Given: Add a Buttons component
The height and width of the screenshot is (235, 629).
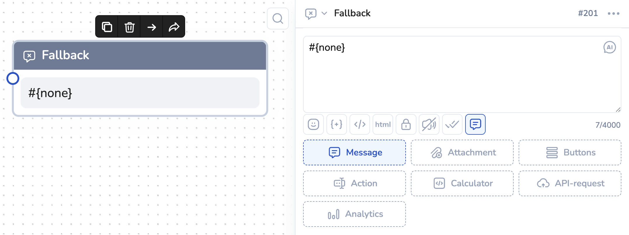Looking at the screenshot, I should pos(570,152).
